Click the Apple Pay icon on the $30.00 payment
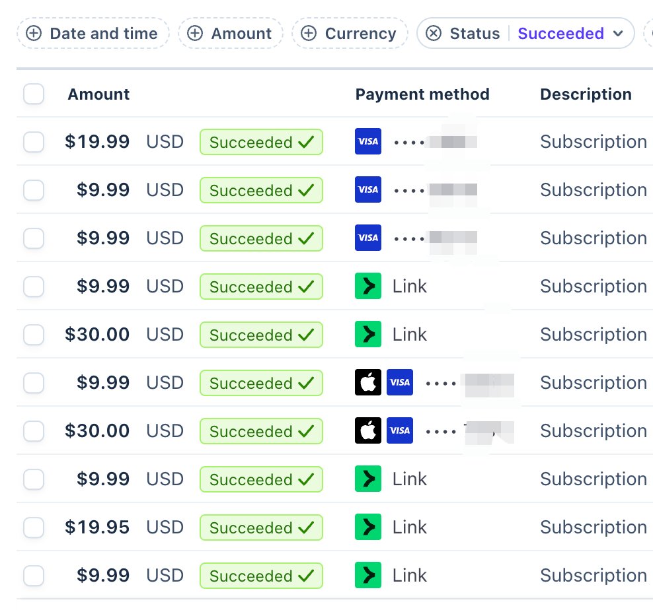Image resolution: width=653 pixels, height=610 pixels. coord(367,430)
